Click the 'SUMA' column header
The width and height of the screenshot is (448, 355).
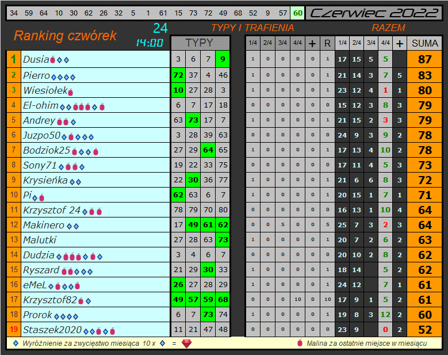(424, 43)
